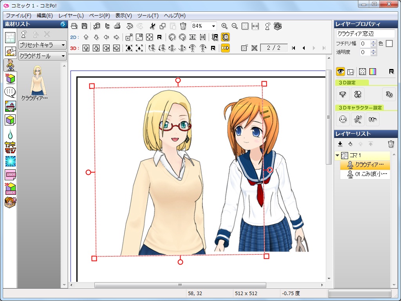This screenshot has height=301, width=401.
Task: Click the 2D horizontal flip icon
Action: [x=202, y=37]
